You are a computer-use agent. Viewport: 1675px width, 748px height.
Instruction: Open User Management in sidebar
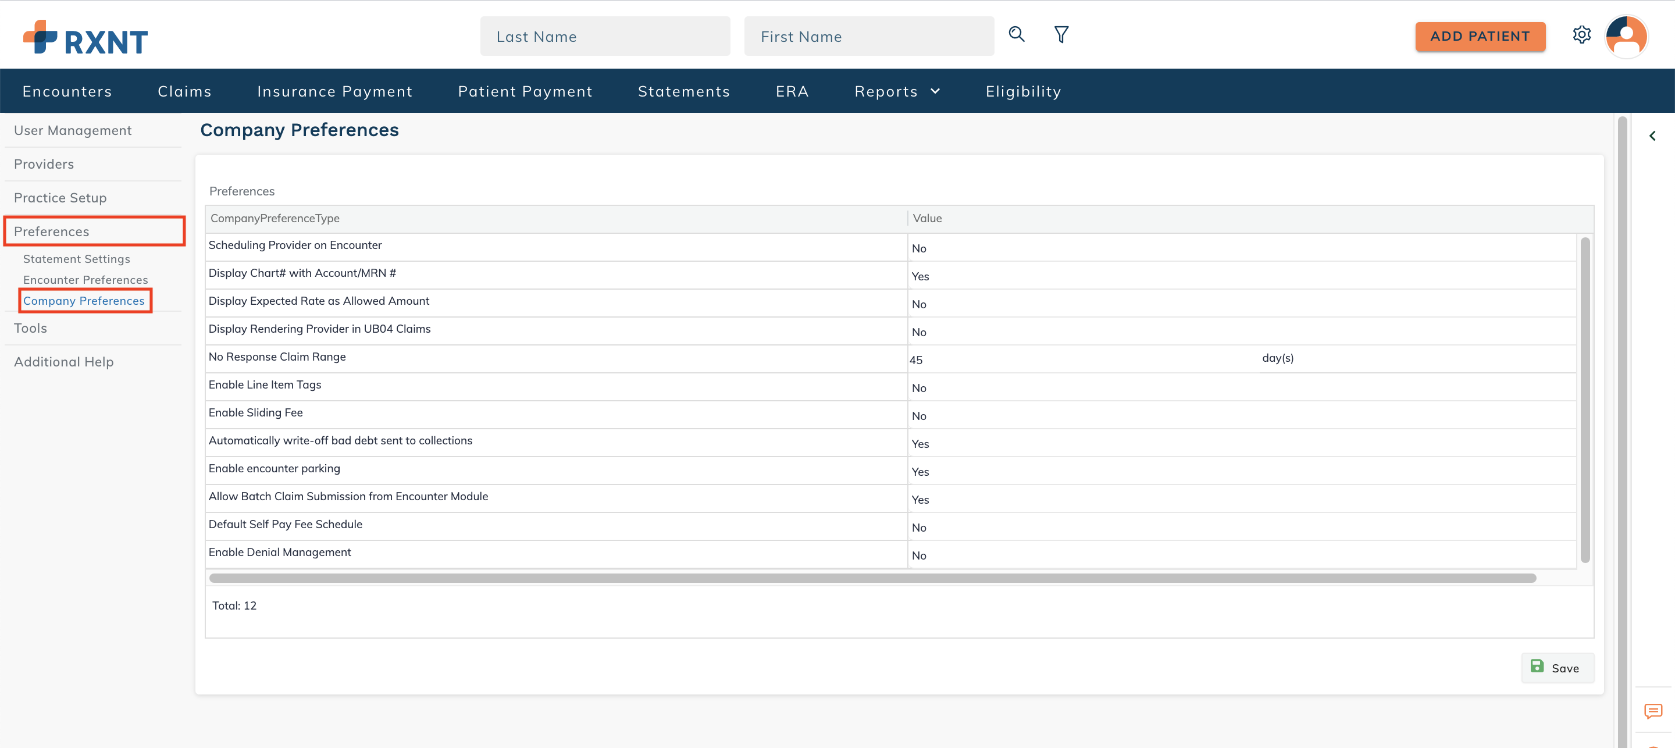coord(72,130)
